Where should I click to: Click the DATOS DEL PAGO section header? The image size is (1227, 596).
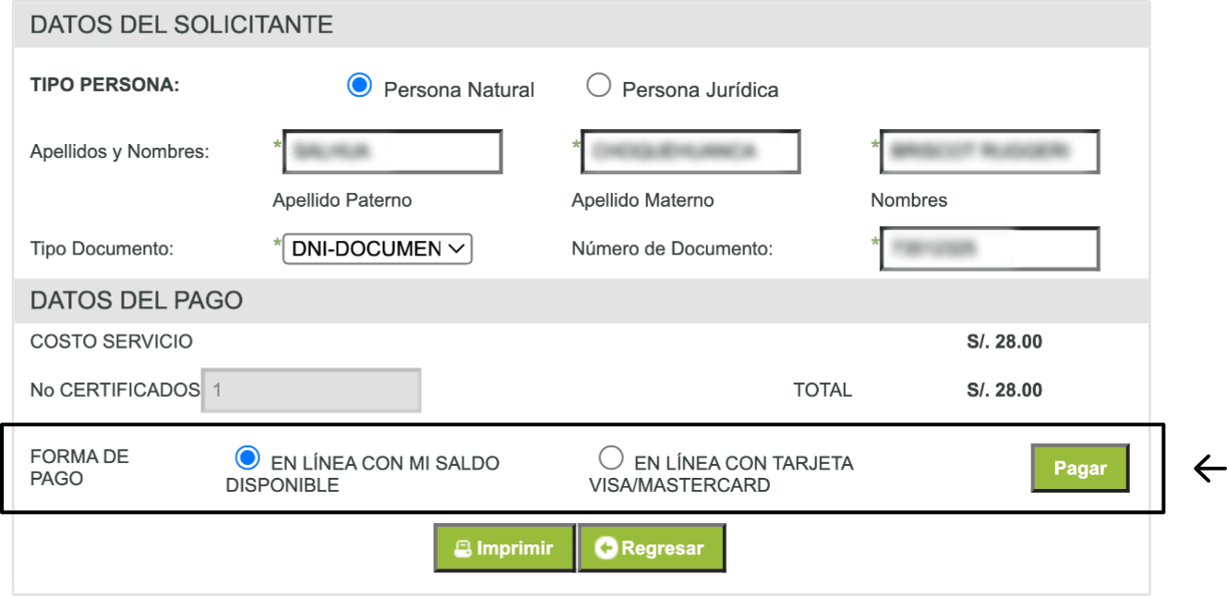(x=137, y=301)
